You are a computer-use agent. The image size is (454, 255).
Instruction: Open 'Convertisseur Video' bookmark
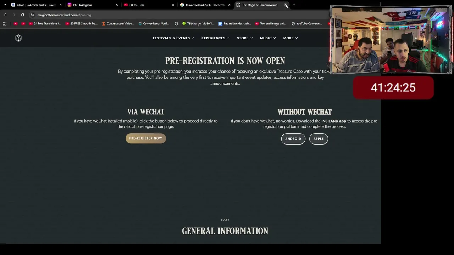pyautogui.click(x=118, y=24)
